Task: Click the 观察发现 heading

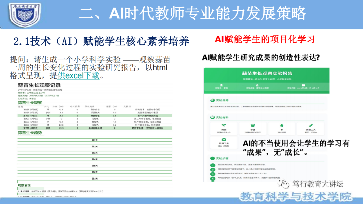Action: pos(24,185)
